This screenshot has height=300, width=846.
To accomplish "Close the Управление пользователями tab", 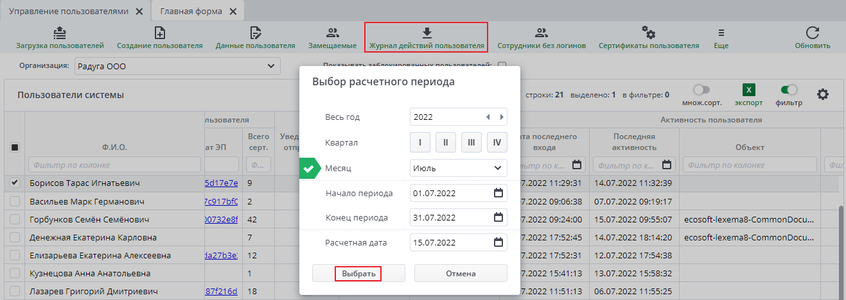I will tap(139, 12).
